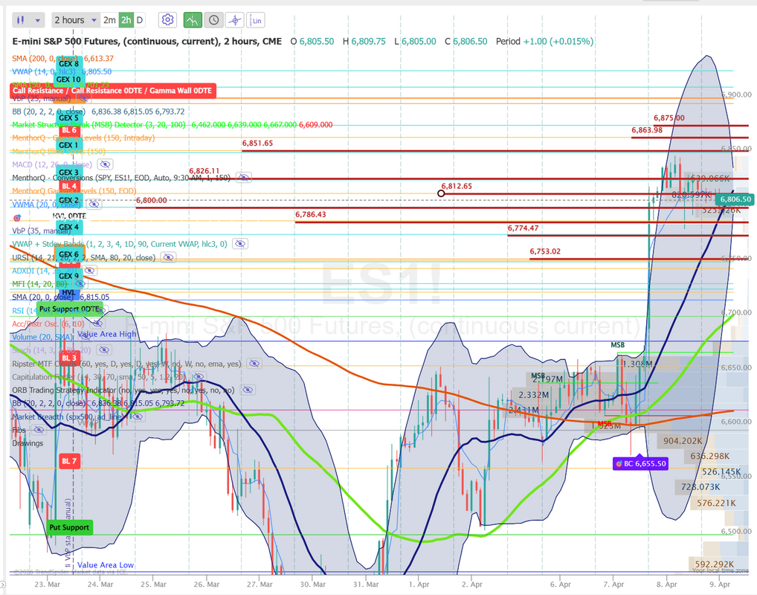Open chart settings gear icon
The height and width of the screenshot is (595, 757).
coord(168,20)
